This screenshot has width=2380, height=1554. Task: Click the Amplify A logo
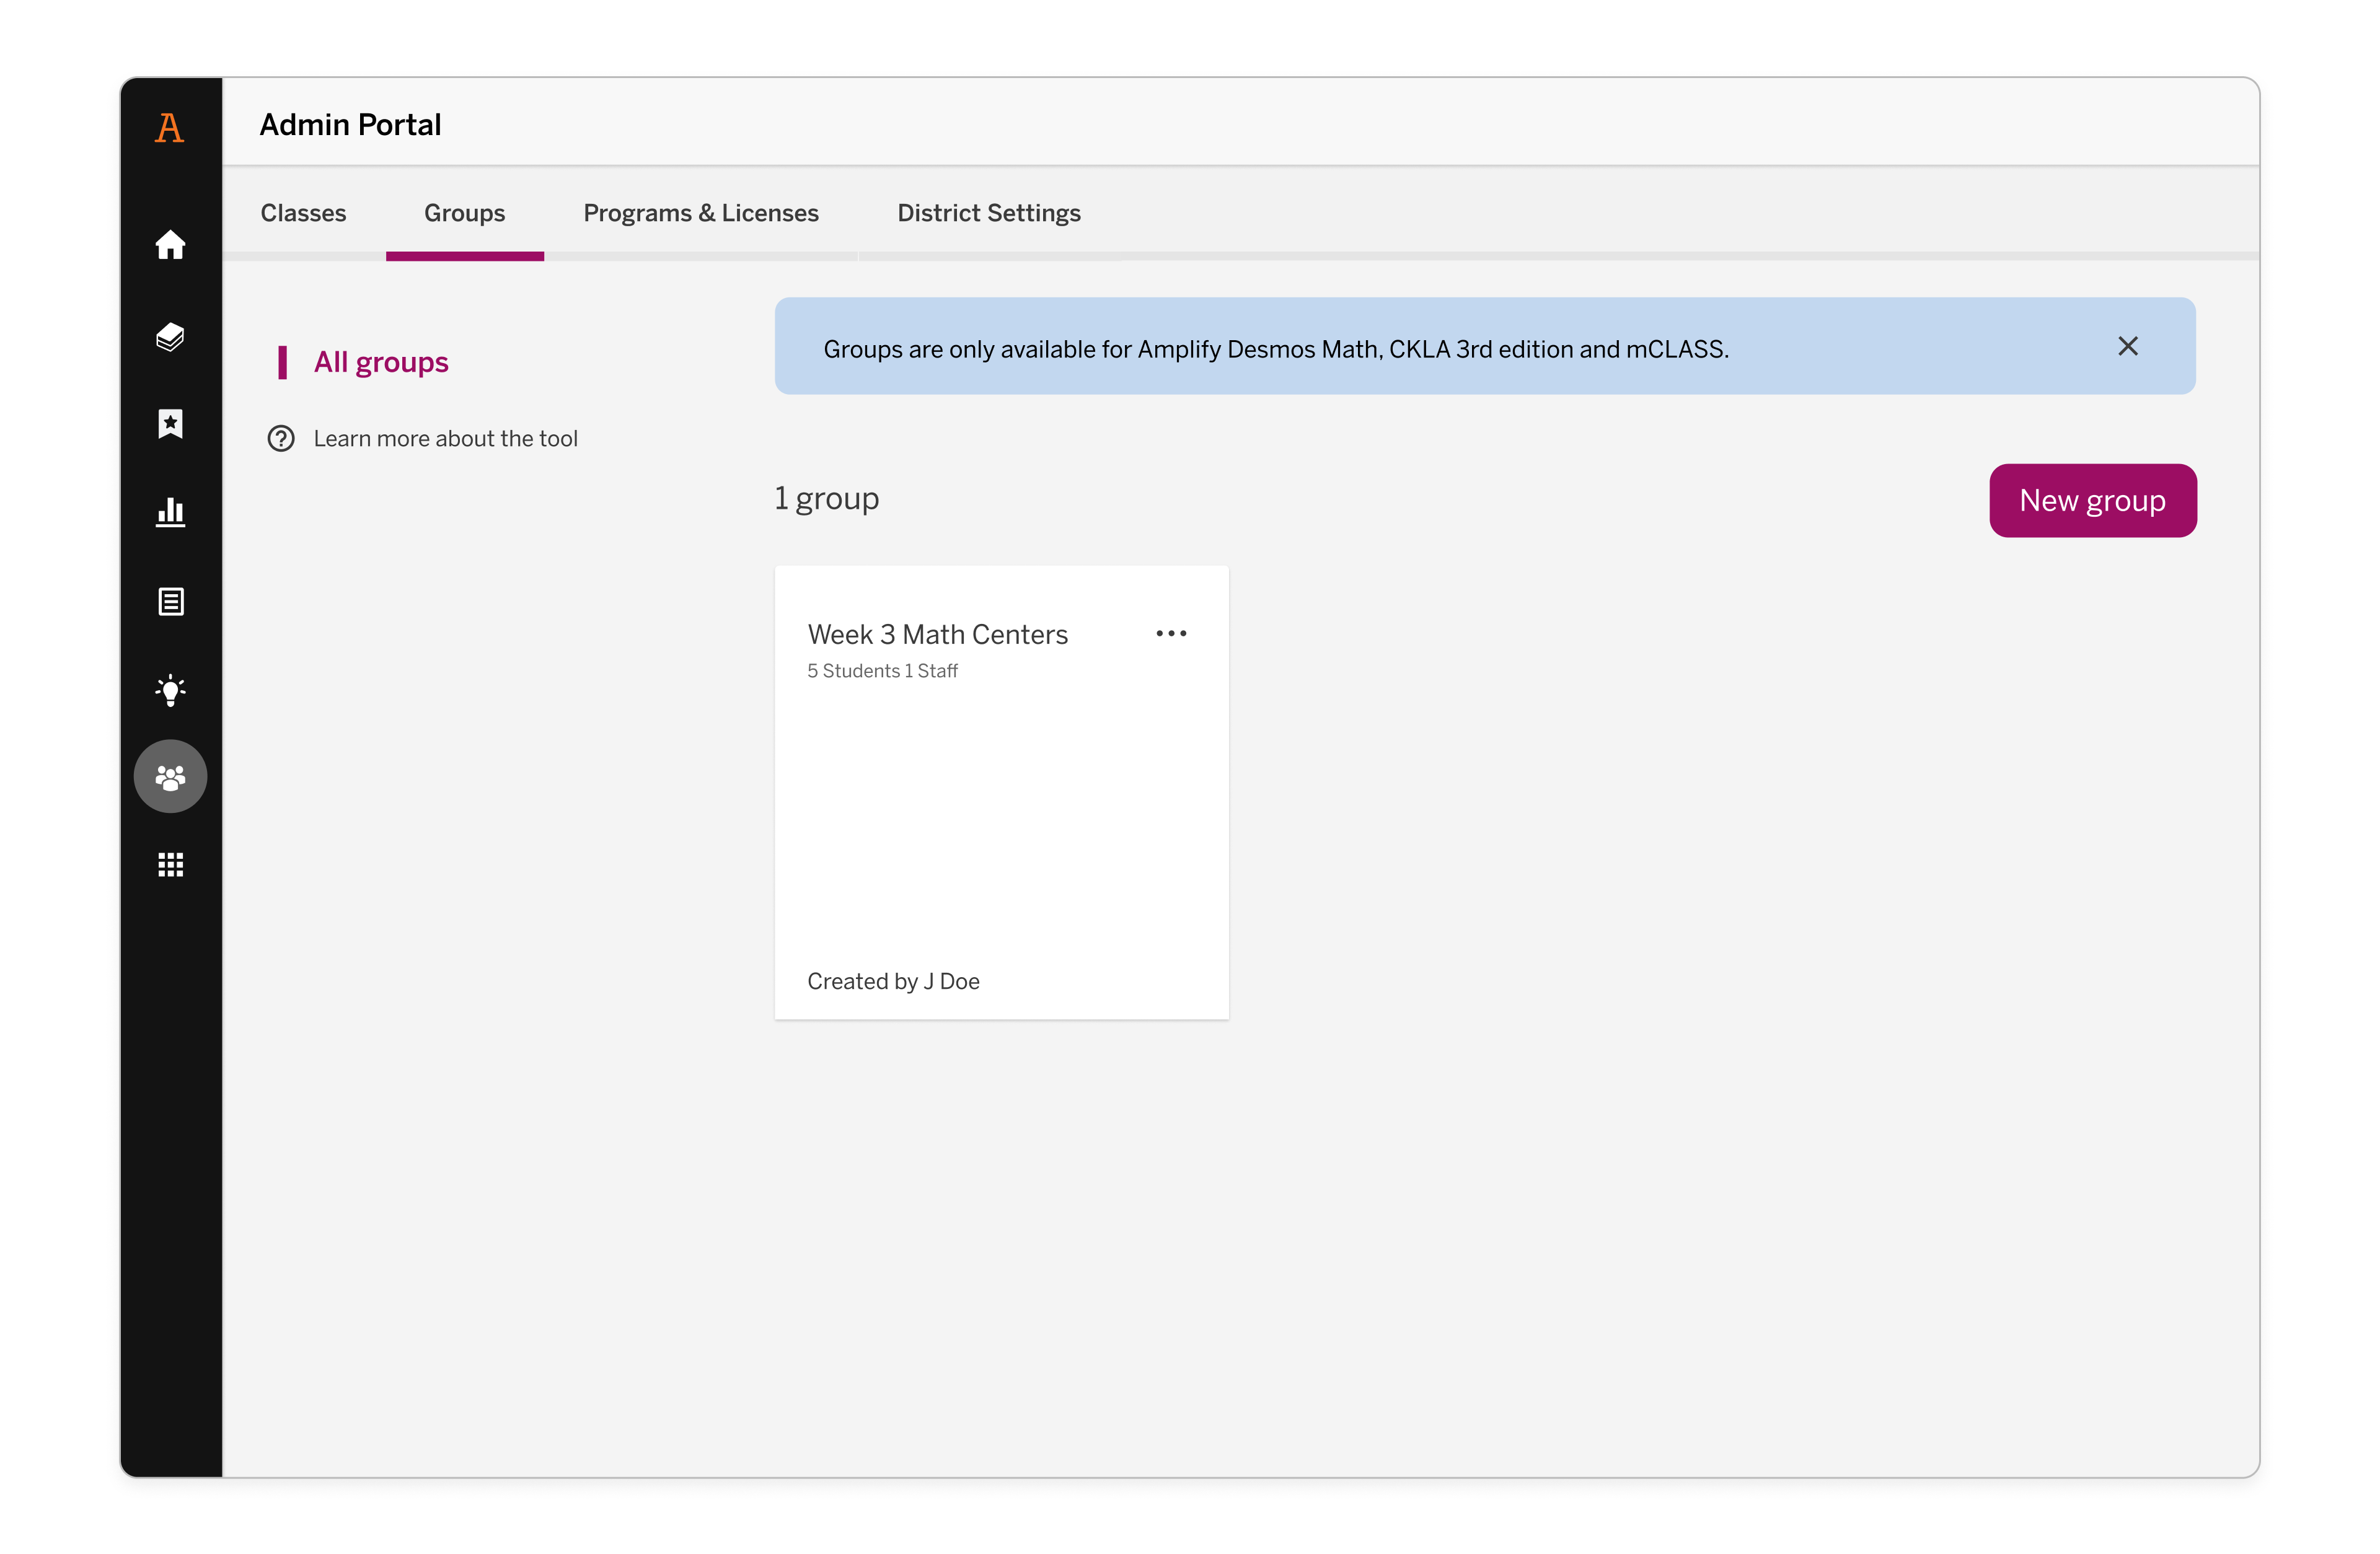170,126
